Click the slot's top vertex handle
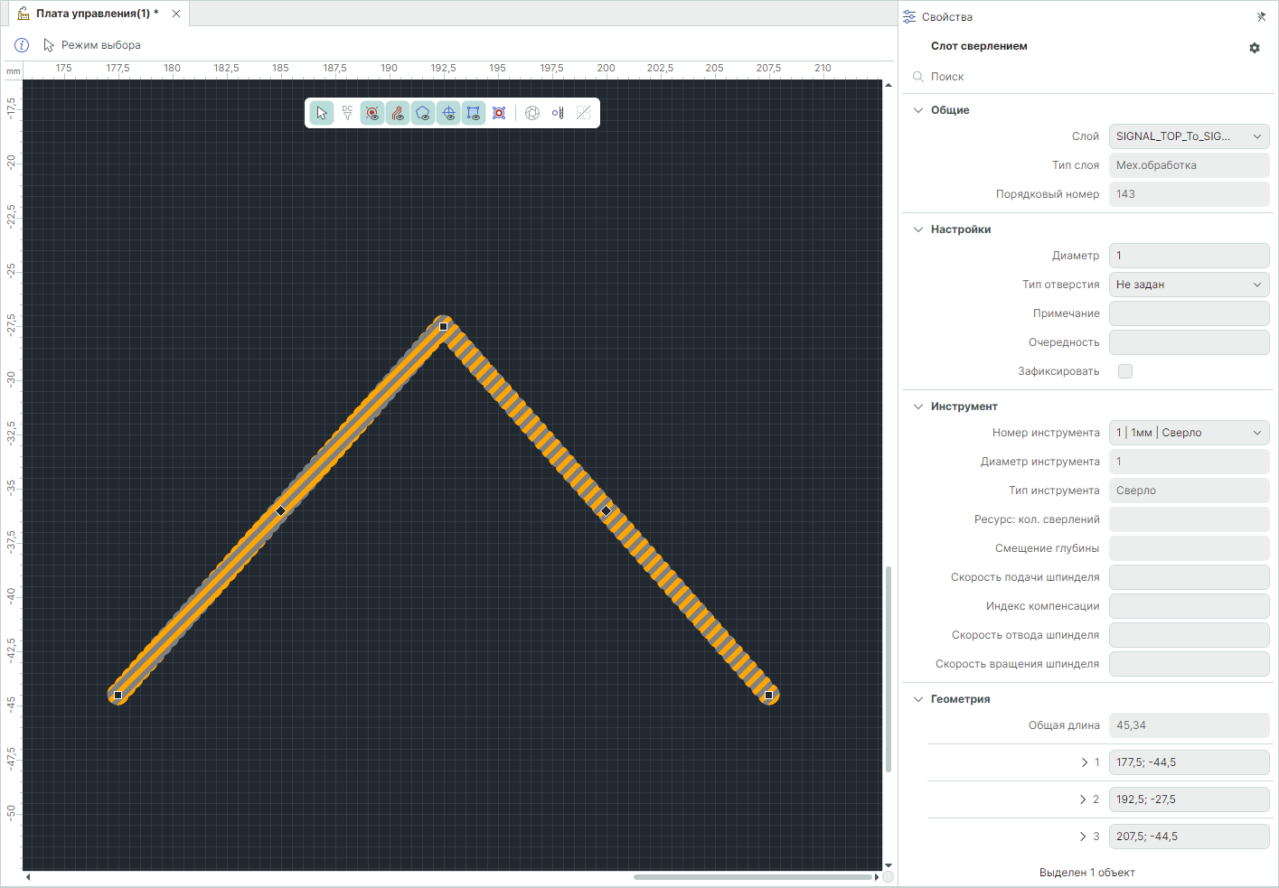1279x888 pixels. 443,326
